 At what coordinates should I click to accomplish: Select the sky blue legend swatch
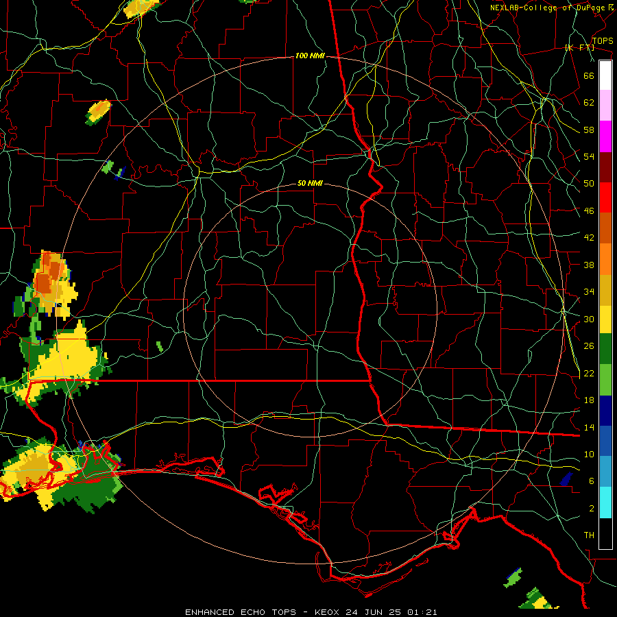(605, 472)
